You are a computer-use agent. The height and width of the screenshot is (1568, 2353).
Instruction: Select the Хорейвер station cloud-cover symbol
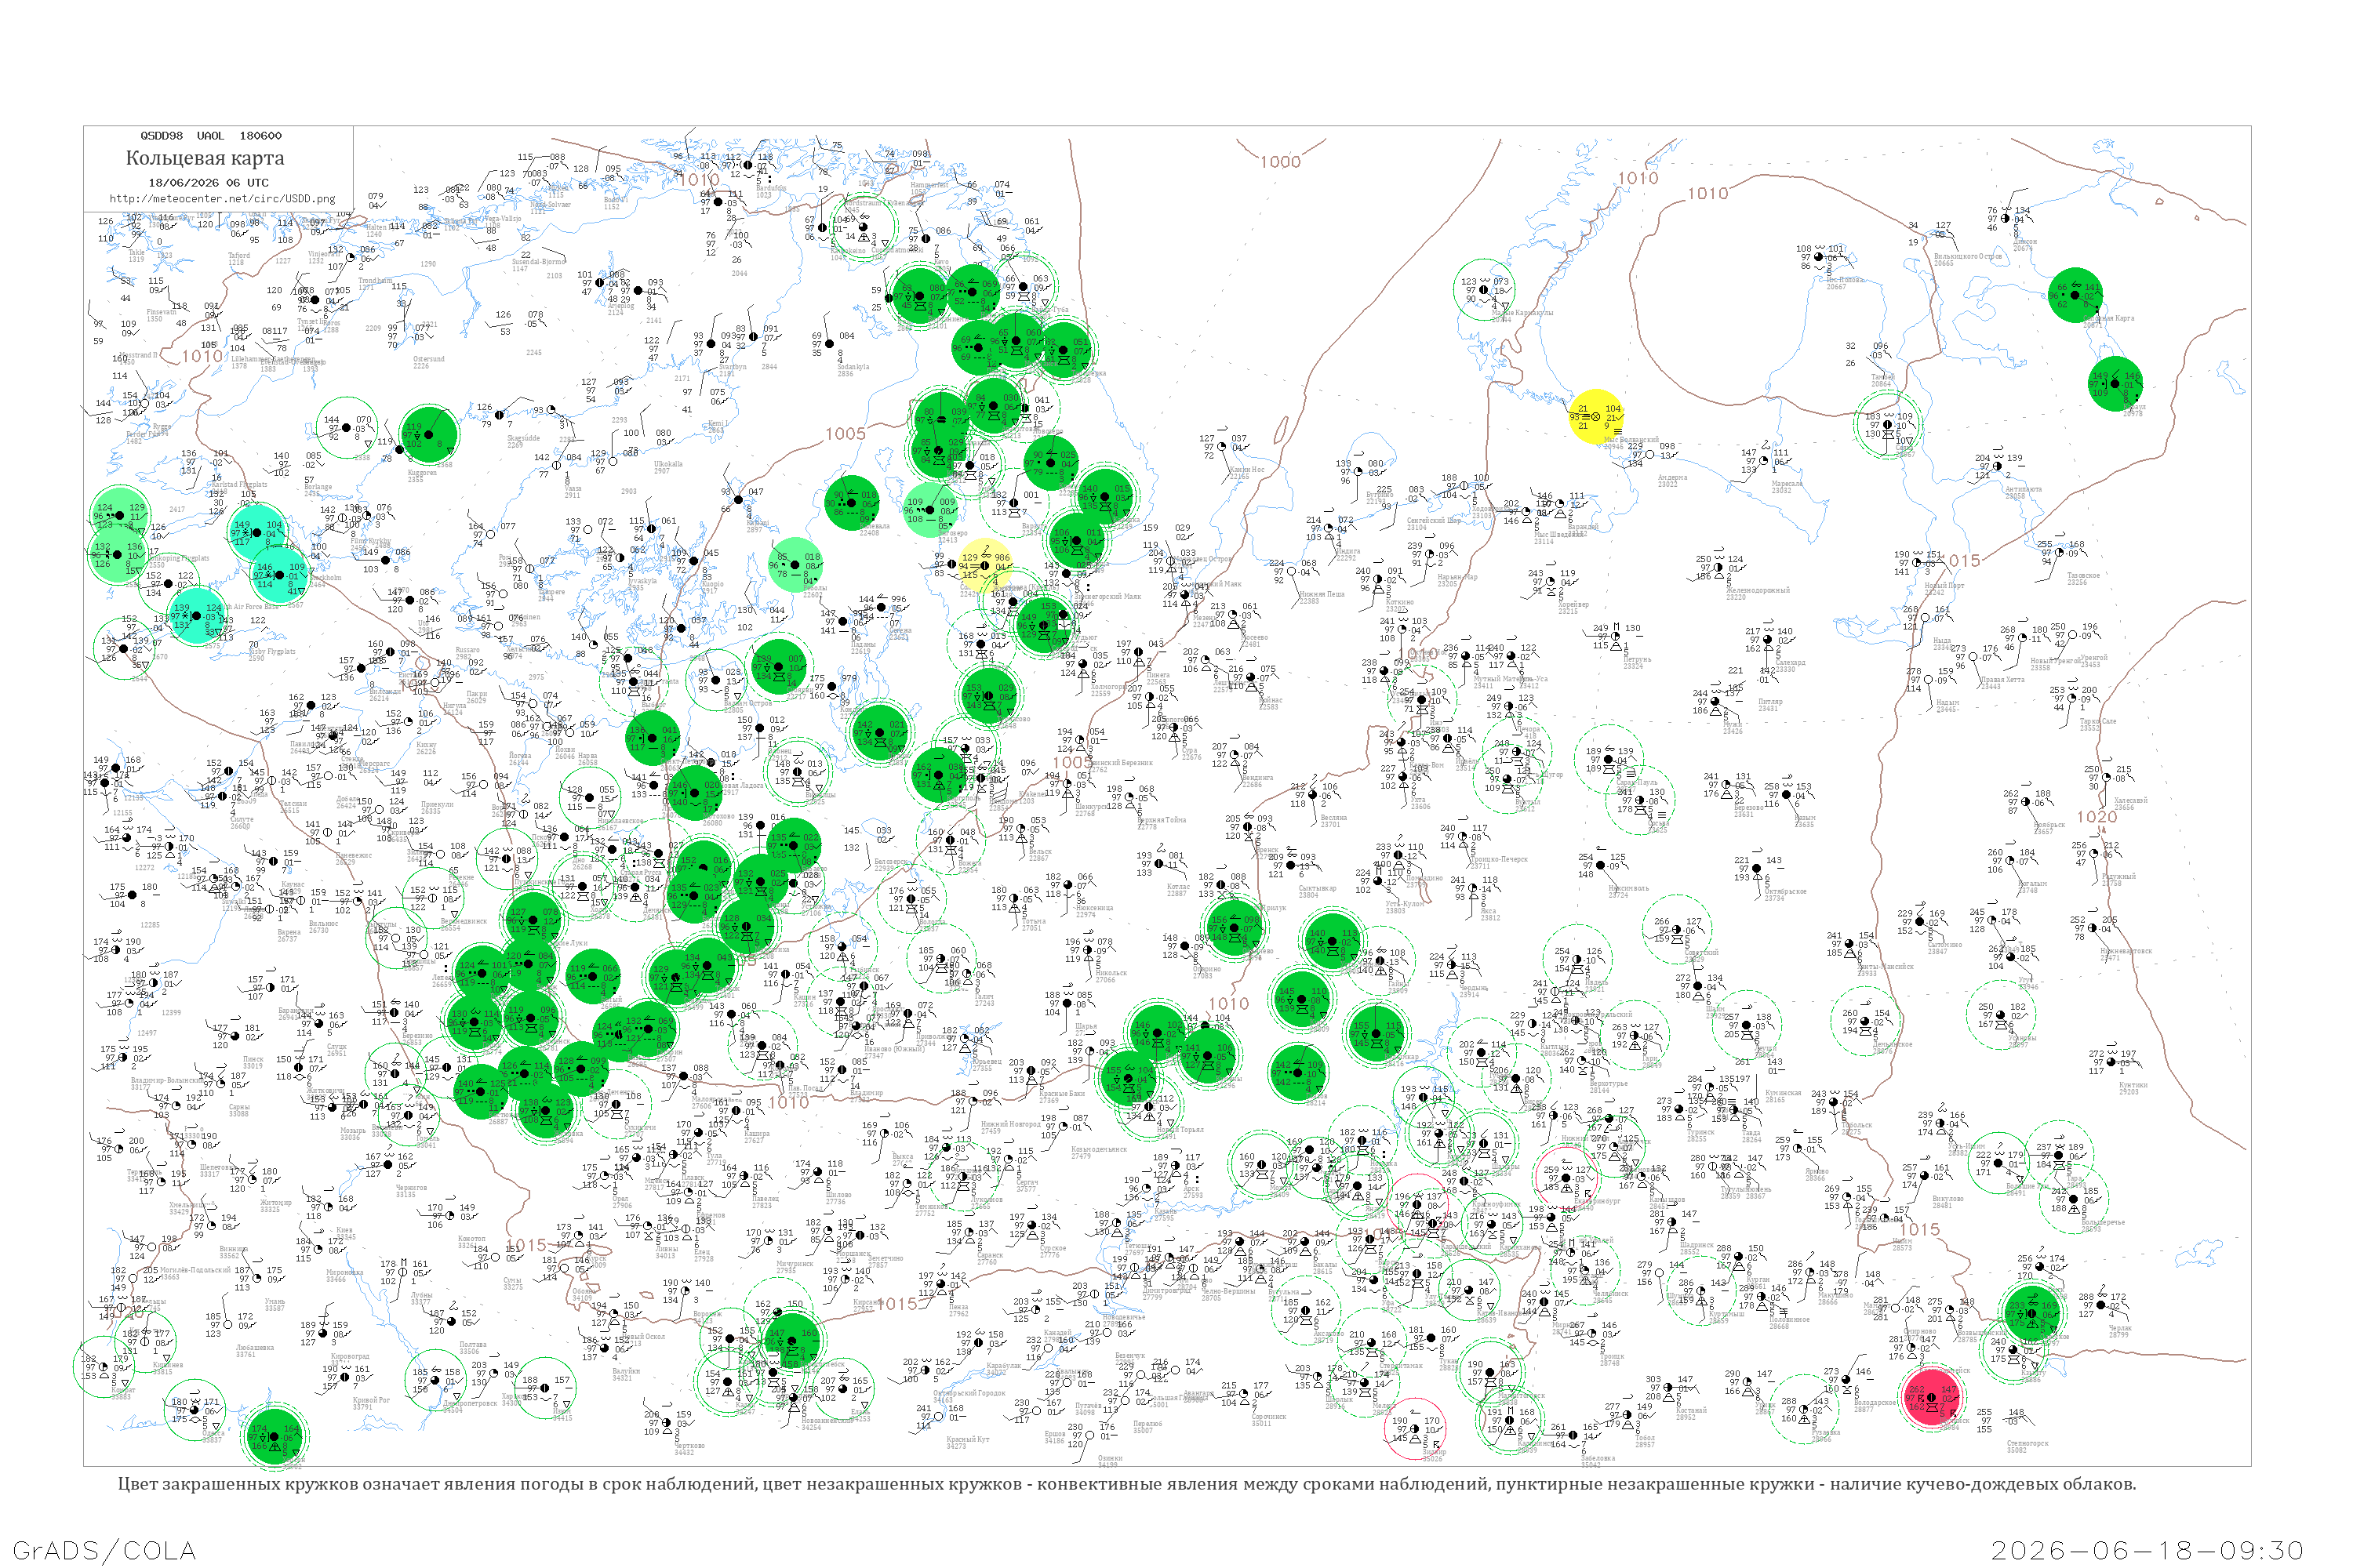1551,582
